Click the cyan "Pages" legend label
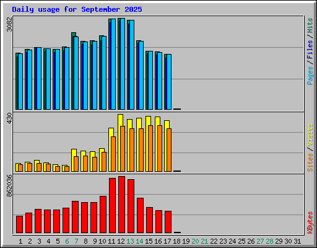Screen dimensions: 317x248 pos(310,76)
